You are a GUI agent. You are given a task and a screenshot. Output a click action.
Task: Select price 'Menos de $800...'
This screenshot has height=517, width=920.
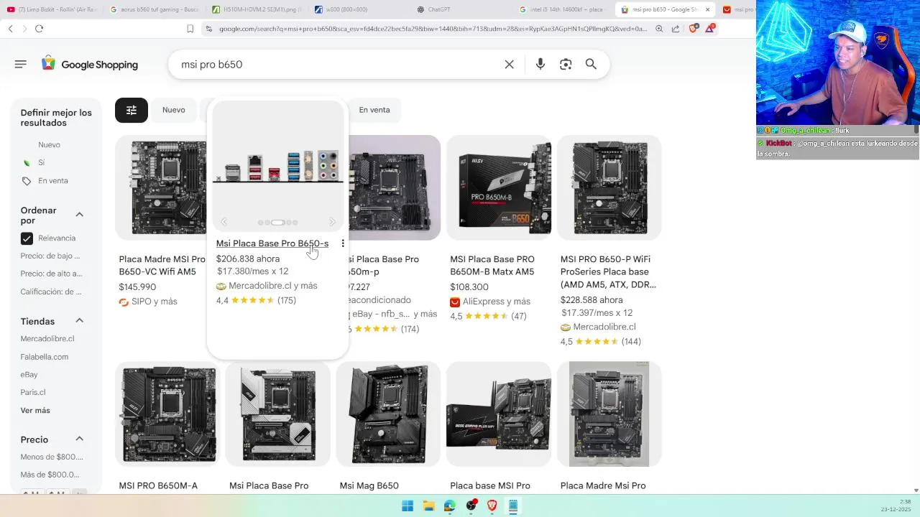[x=52, y=457]
